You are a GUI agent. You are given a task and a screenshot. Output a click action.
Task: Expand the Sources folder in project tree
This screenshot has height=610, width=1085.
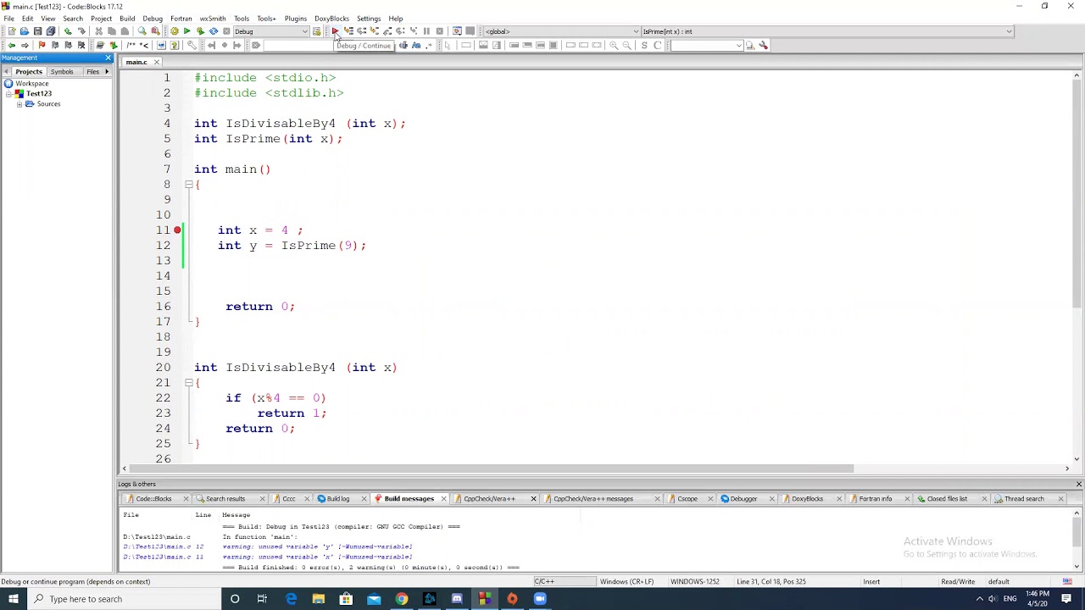pyautogui.click(x=19, y=104)
